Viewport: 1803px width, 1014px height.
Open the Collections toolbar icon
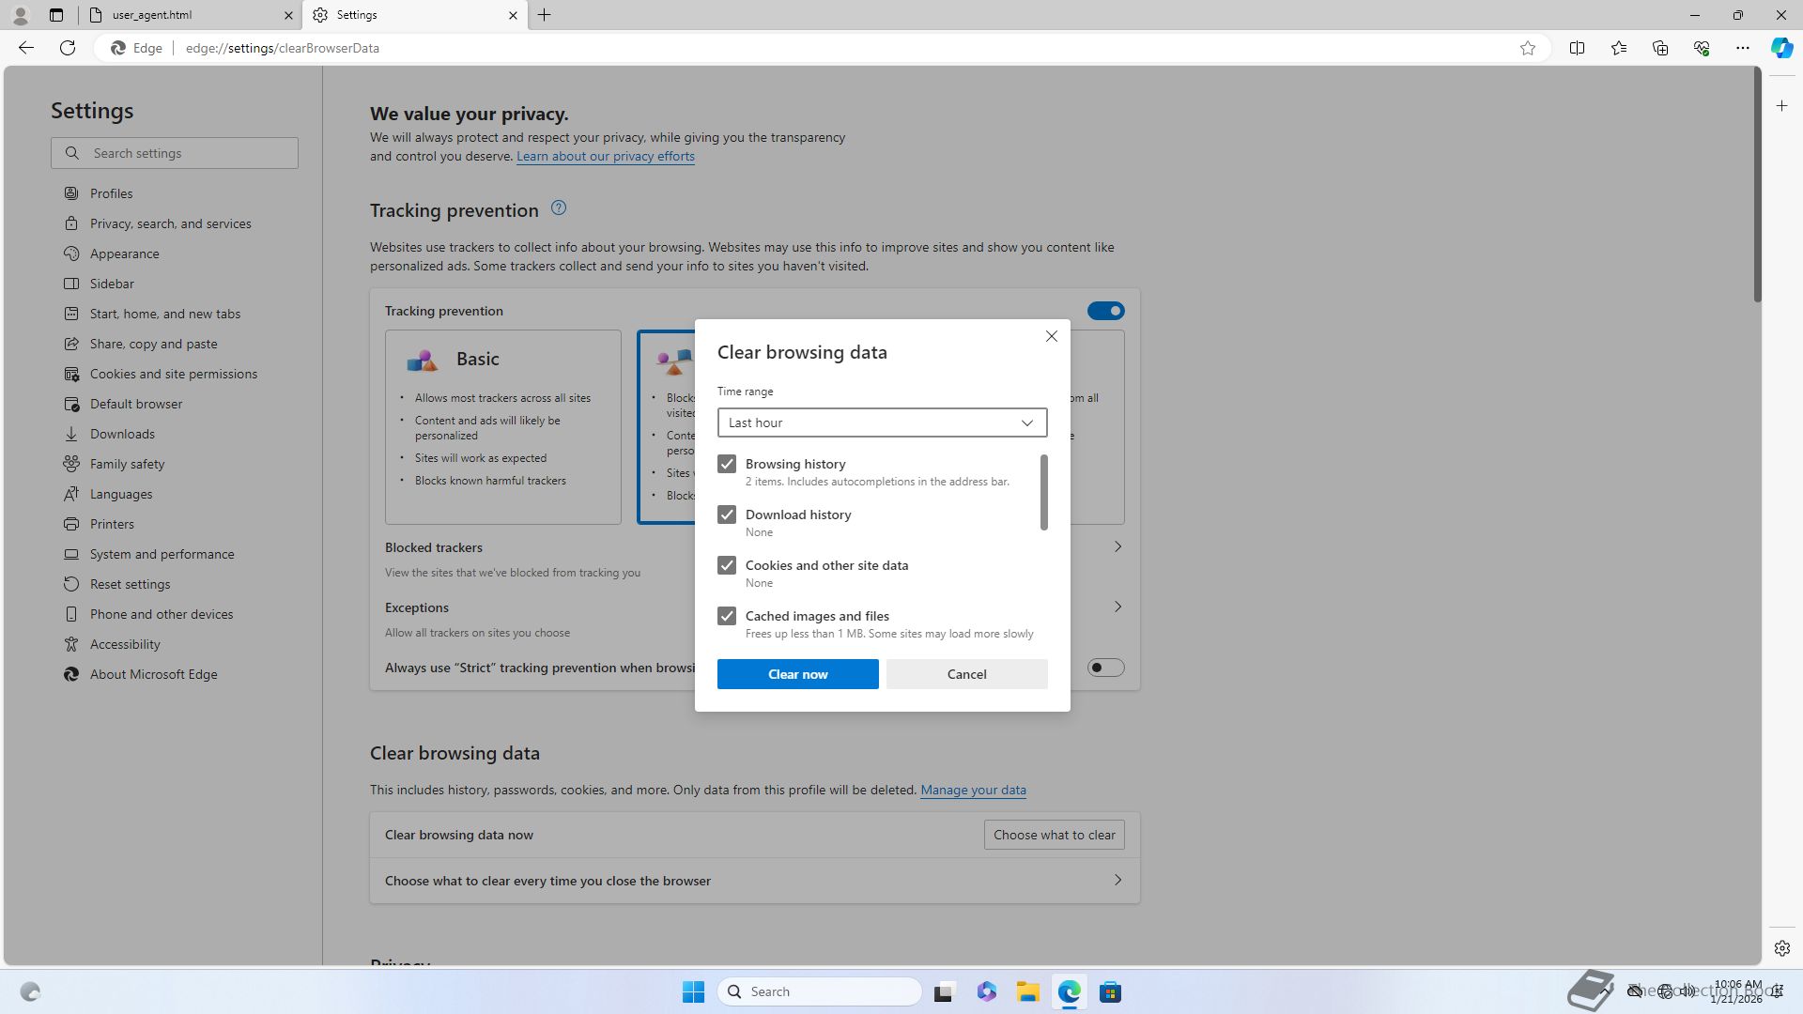[x=1659, y=48]
